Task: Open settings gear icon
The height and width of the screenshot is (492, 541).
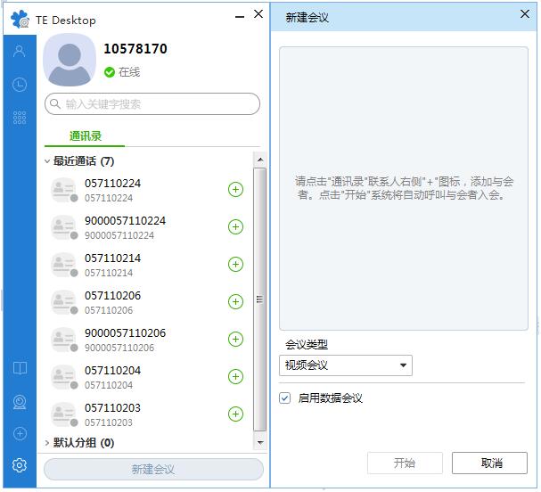Action: point(19,465)
